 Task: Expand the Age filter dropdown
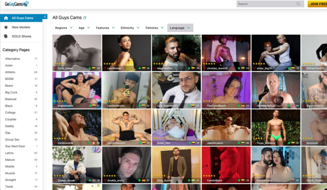pos(84,28)
